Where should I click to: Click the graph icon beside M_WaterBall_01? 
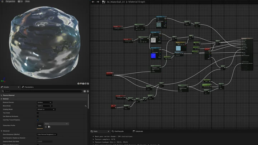click(x=104, y=2)
